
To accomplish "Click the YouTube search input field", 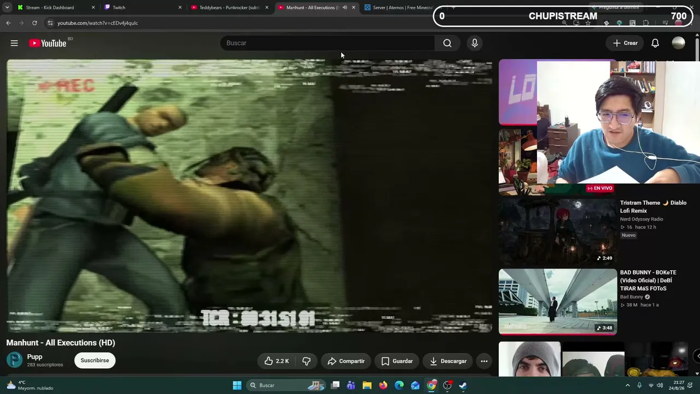I will click(328, 43).
